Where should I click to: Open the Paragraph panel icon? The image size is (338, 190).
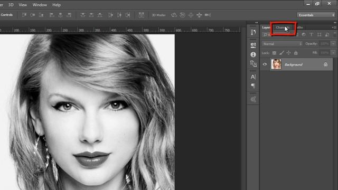pos(253,85)
